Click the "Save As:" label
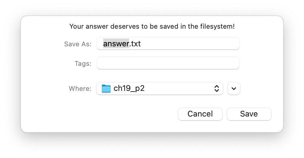304x158 pixels. tap(78, 44)
